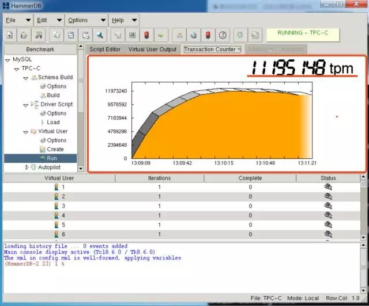Collapse the Driver Script node
The width and height of the screenshot is (369, 306).
pyautogui.click(x=25, y=105)
